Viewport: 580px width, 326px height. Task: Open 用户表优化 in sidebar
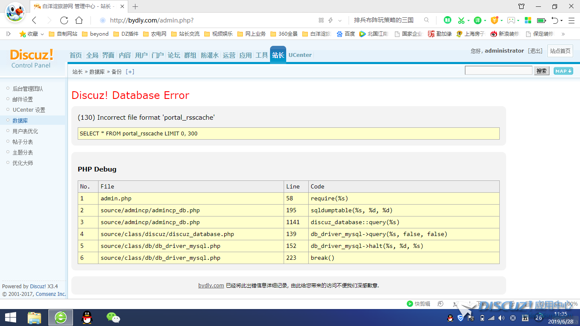tap(25, 131)
